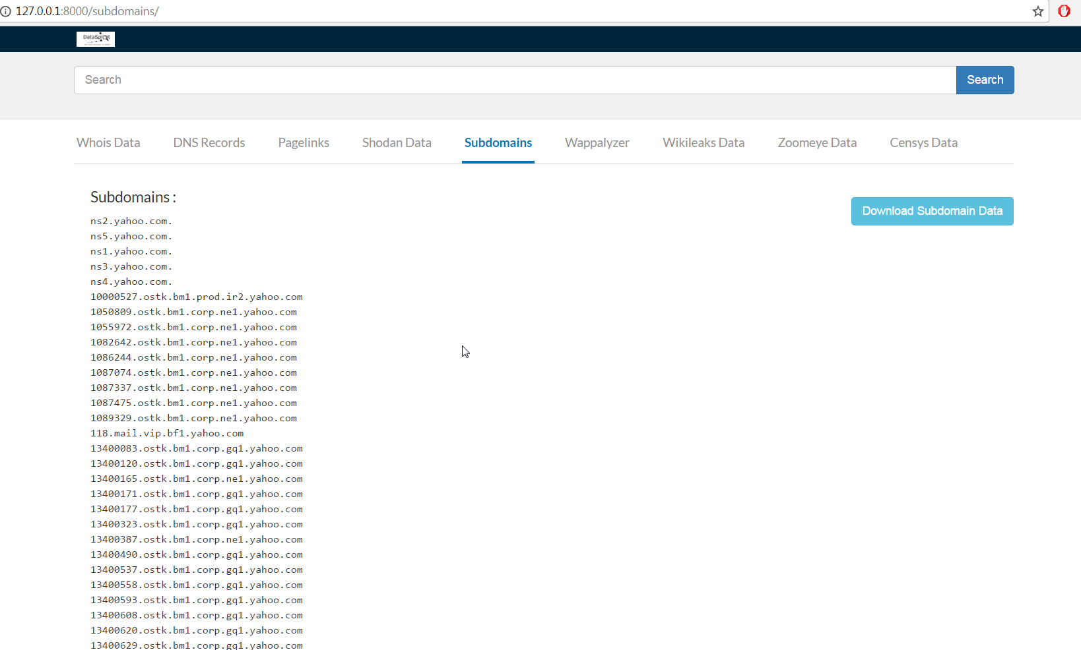The image size is (1081, 650).
Task: Open the Opera extension icon in address bar
Action: pos(1064,11)
